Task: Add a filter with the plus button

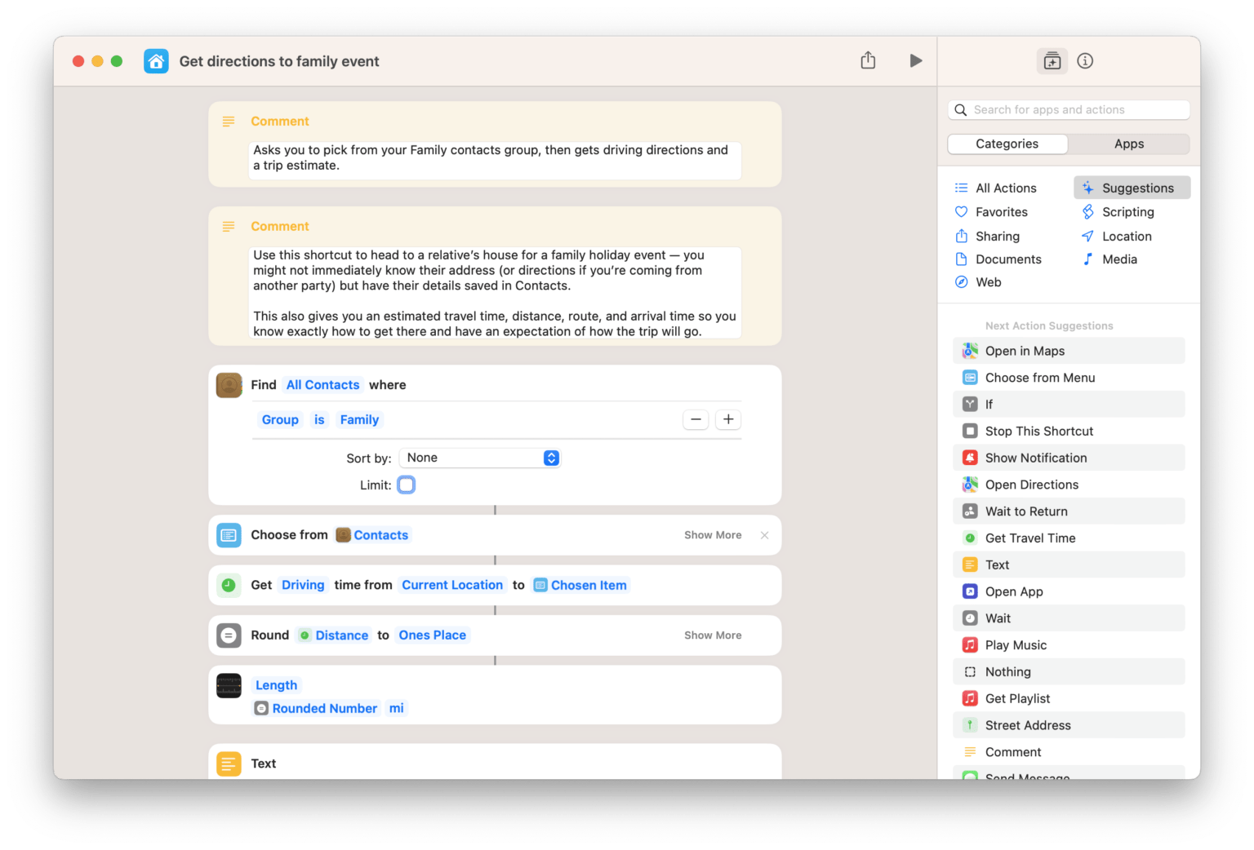Action: pyautogui.click(x=728, y=419)
